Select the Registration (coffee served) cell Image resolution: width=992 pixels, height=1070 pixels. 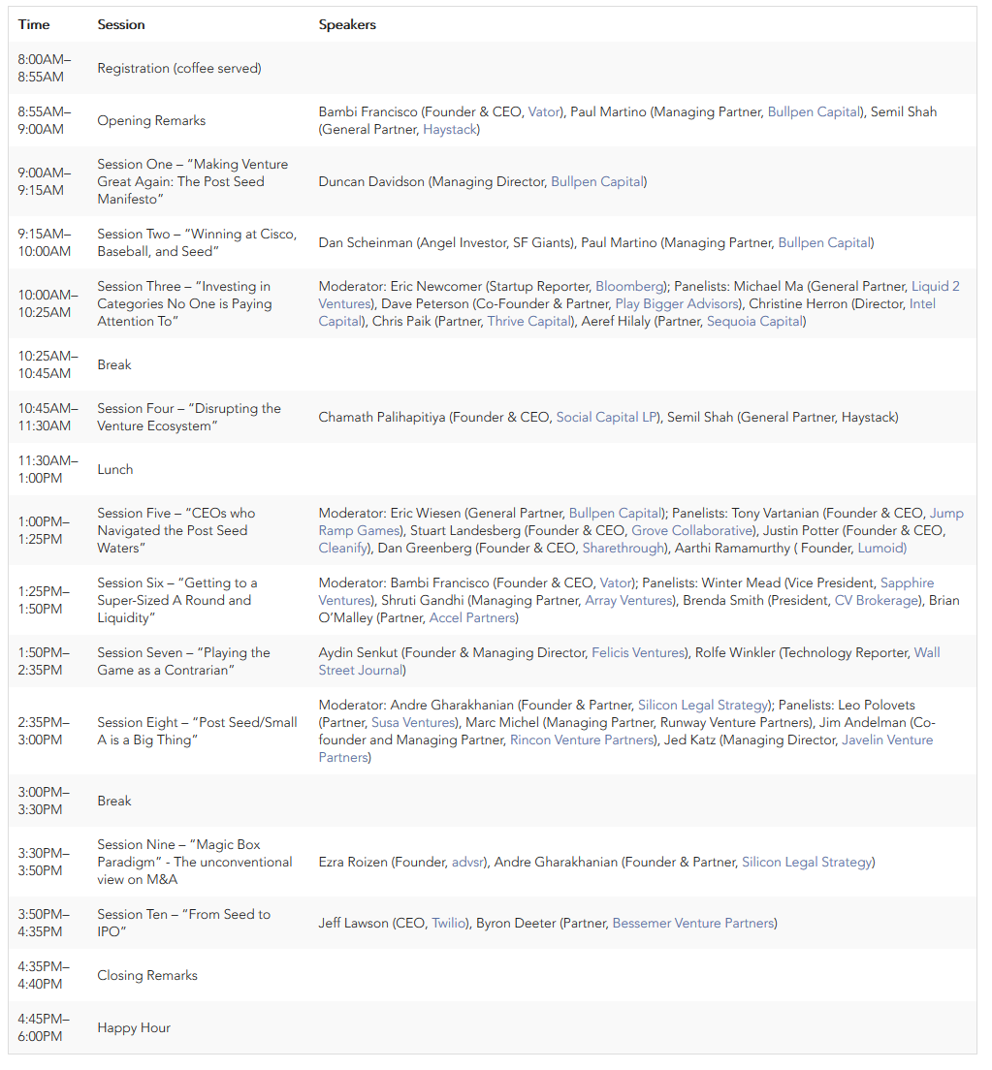[x=178, y=69]
